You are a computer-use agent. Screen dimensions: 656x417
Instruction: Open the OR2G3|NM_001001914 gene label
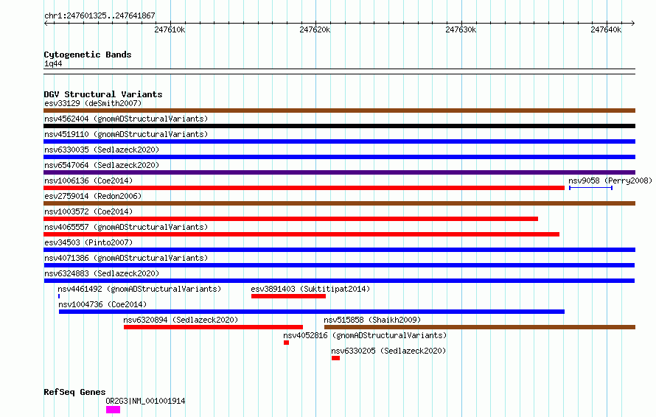(x=145, y=401)
